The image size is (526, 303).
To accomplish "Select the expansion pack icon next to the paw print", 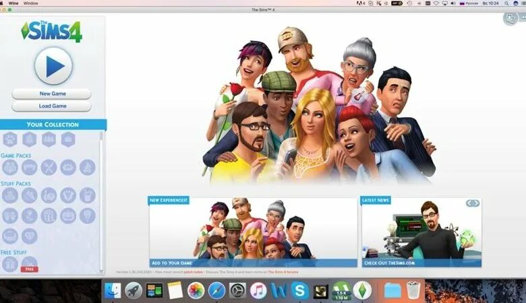I will point(30,139).
